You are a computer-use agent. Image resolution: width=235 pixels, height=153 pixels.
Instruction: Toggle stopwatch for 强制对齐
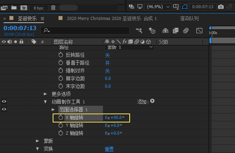pyautogui.click(x=61, y=70)
